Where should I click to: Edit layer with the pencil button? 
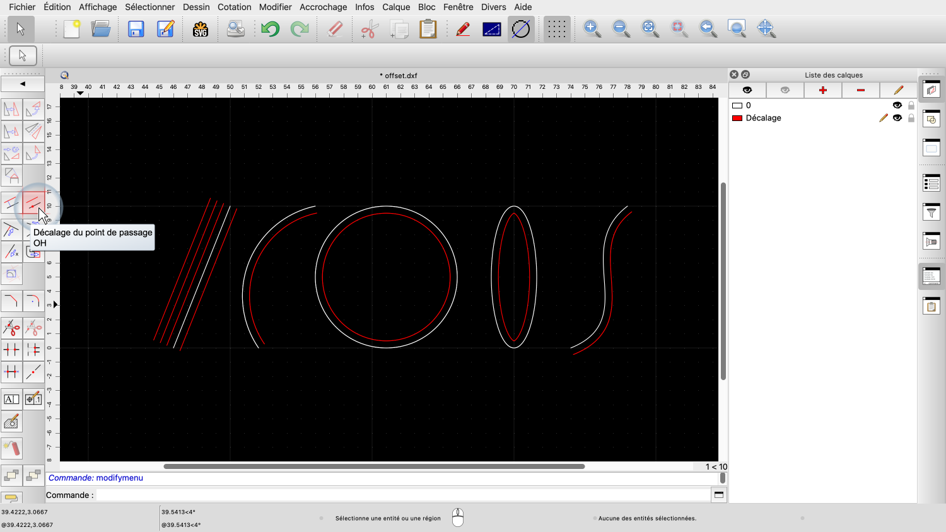click(899, 90)
